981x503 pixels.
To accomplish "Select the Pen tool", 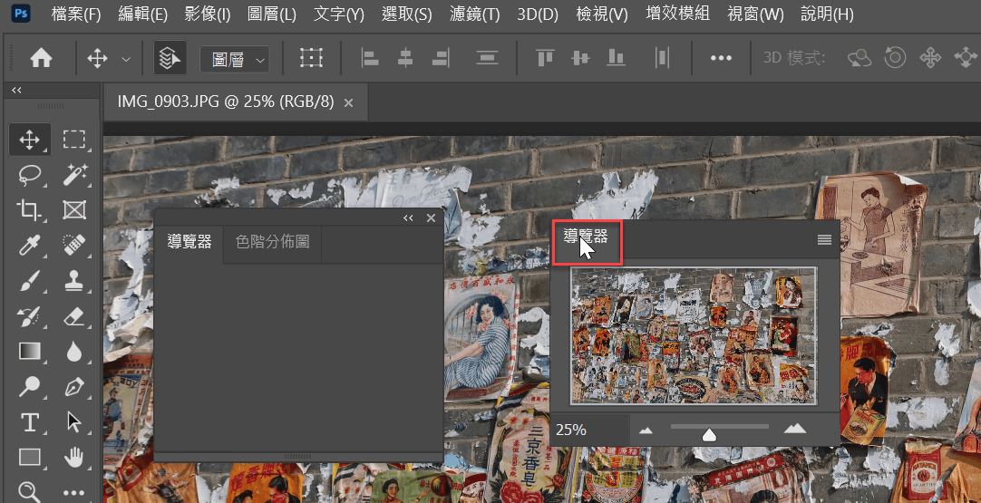I will pos(74,387).
